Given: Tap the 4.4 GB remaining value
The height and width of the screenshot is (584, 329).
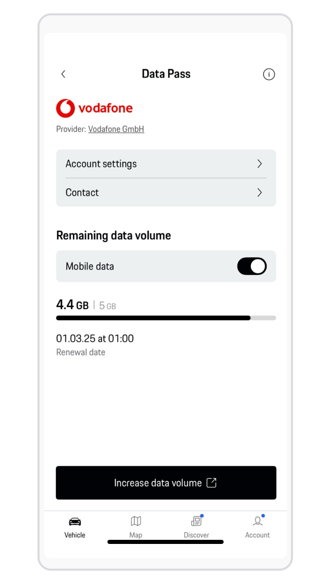Looking at the screenshot, I should (x=72, y=305).
